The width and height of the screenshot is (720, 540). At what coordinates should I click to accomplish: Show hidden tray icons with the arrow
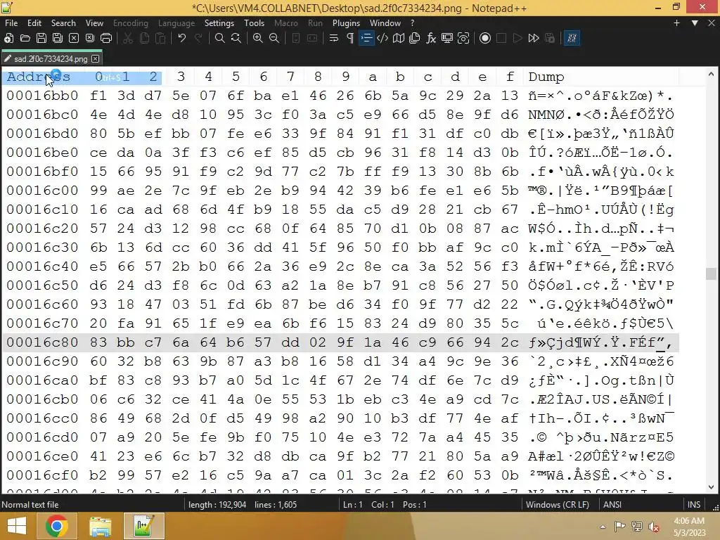pyautogui.click(x=603, y=527)
